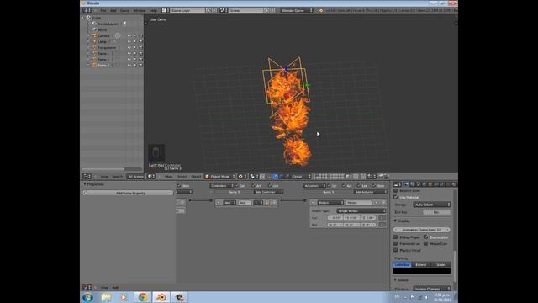Open the Window menu
The width and height of the screenshot is (538, 303).
coord(140,11)
